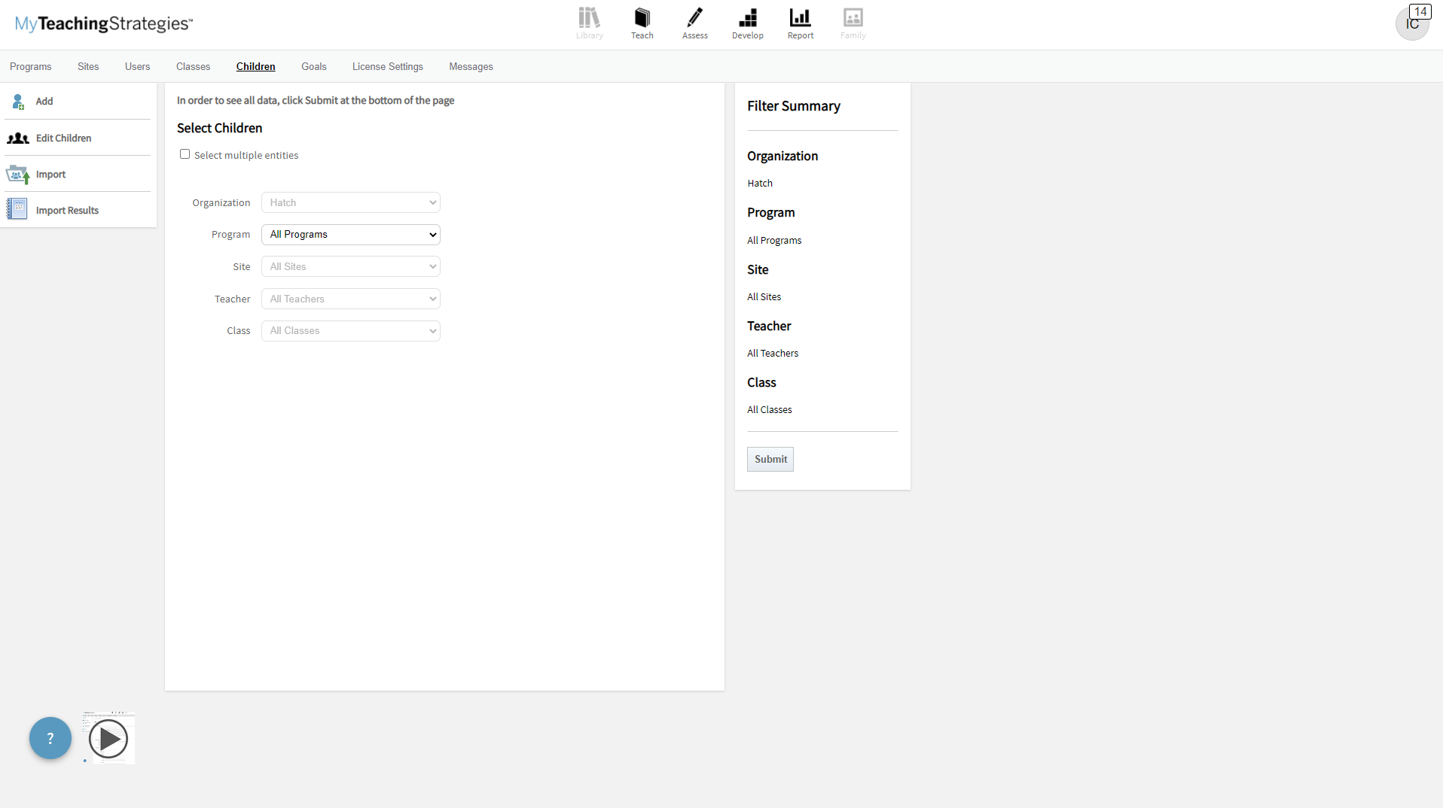Switch to the Classes tab
This screenshot has width=1443, height=808.
point(193,67)
